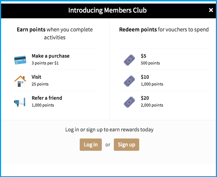217x177 pixels.
Task: Click the Redeem points heading
Action: 138,30
